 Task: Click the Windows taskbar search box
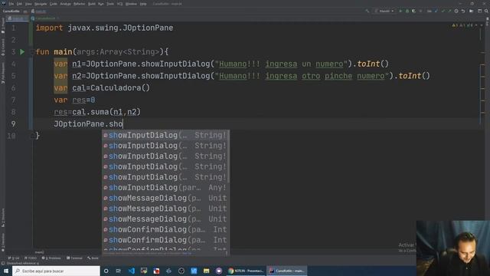pos(56,271)
